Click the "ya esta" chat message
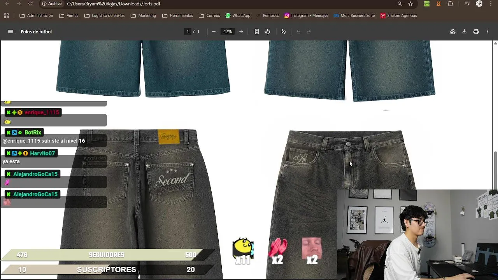The width and height of the screenshot is (498, 280). coord(11,161)
